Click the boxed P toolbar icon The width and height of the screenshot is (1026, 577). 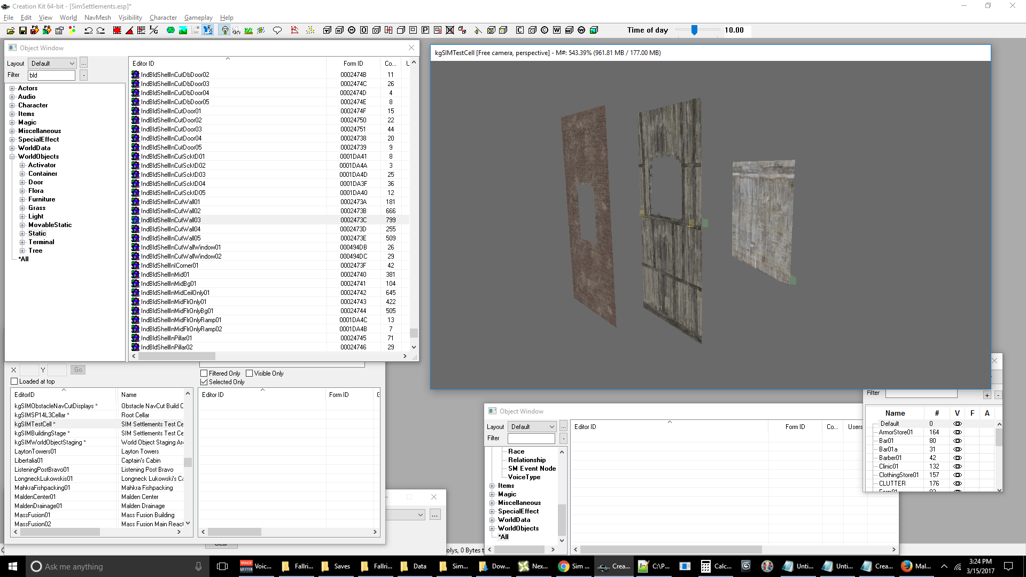tap(425, 30)
